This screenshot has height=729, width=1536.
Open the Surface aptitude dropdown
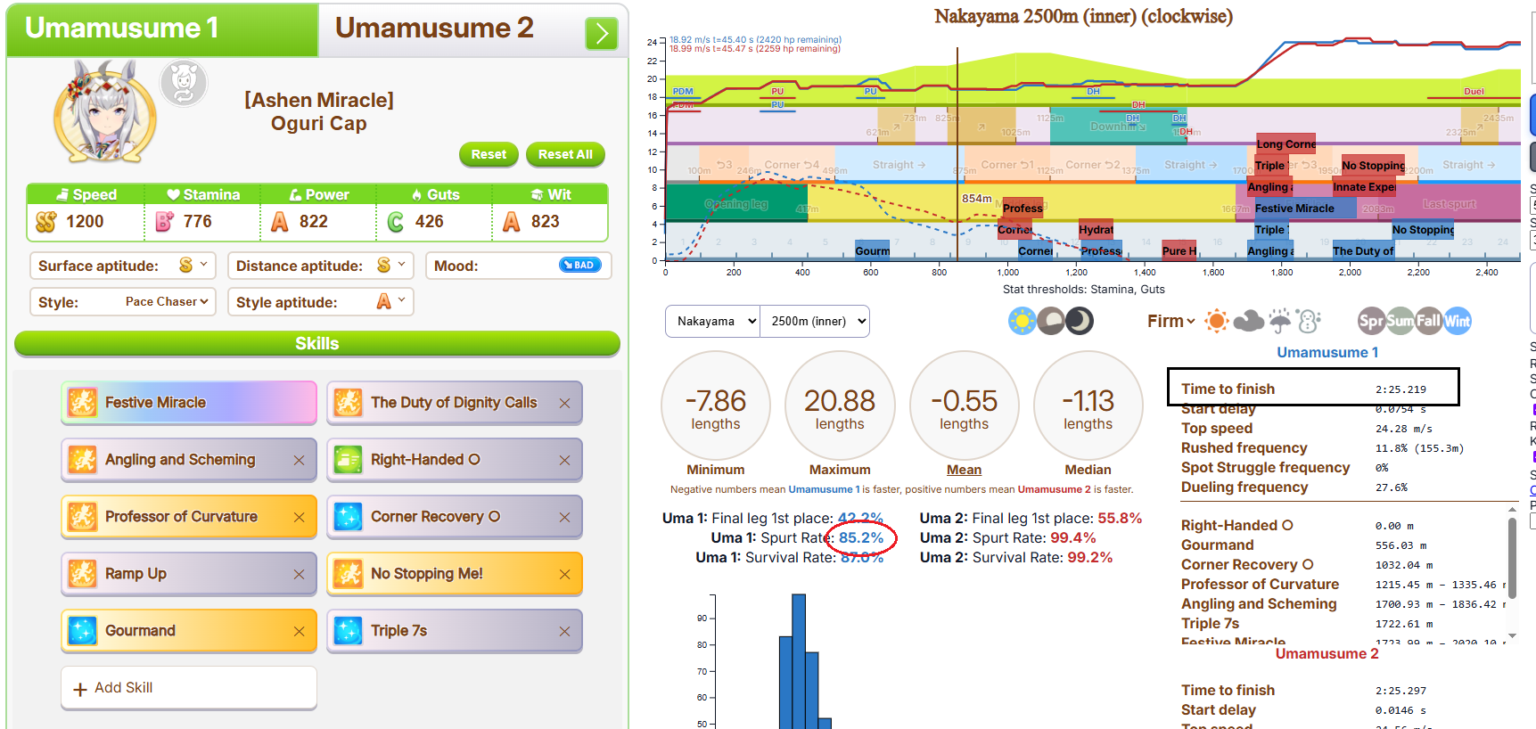tap(124, 266)
